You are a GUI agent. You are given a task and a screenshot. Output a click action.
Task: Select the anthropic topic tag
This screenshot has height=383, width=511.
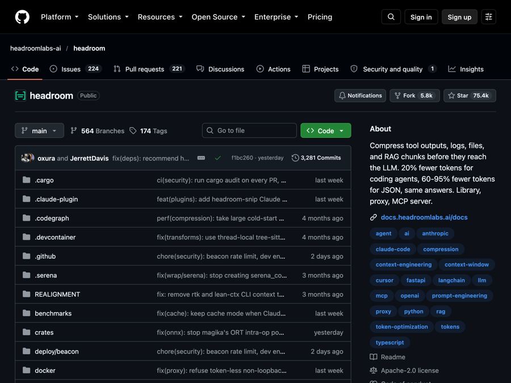[x=435, y=234]
